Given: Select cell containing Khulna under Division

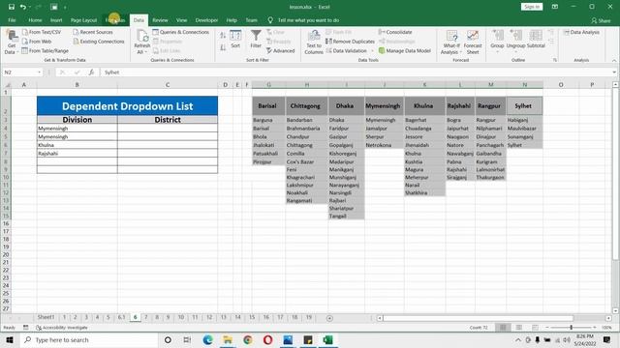Looking at the screenshot, I should click(x=77, y=145).
